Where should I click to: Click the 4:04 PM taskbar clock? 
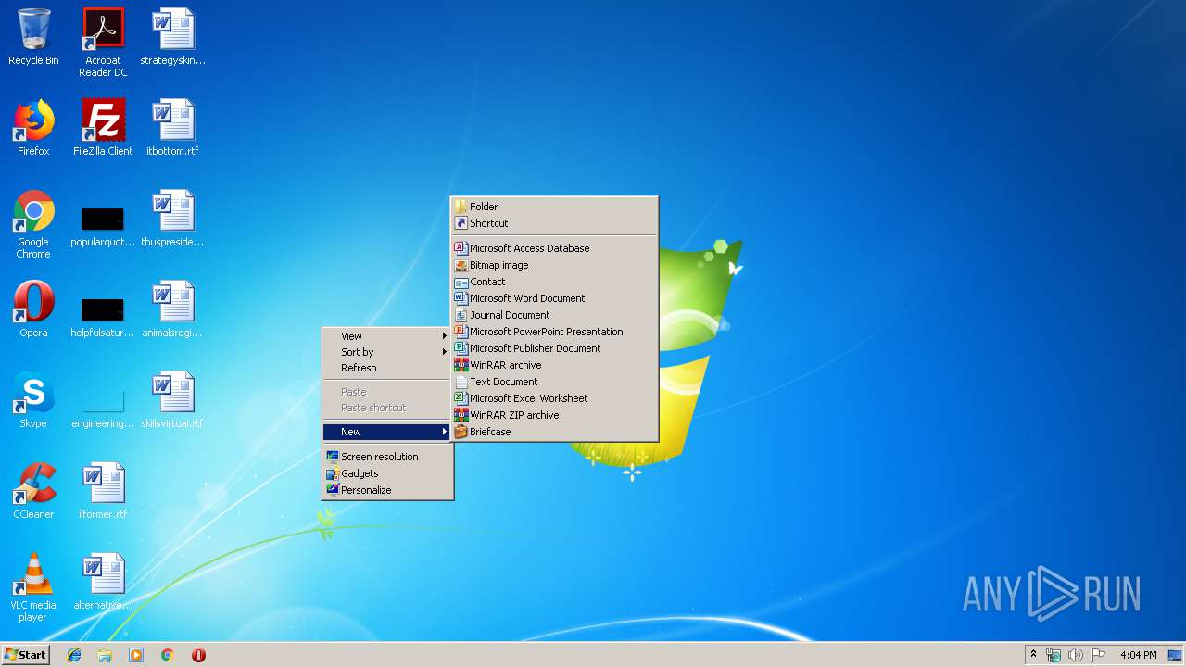pyautogui.click(x=1138, y=655)
